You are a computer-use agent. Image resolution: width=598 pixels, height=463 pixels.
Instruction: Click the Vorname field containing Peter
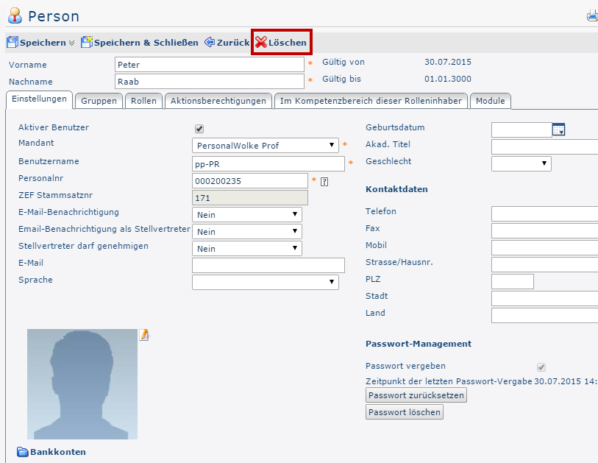(210, 65)
